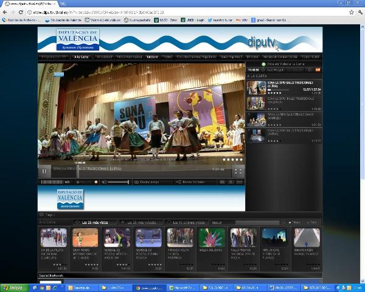Screen dimensions: 365x292
Task: Click the five-star rating on the video
Action: point(232,159)
